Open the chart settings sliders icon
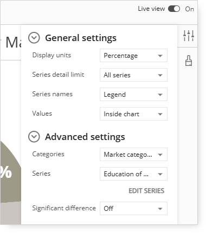Viewport: 206px width, 233px height. pyautogui.click(x=189, y=36)
